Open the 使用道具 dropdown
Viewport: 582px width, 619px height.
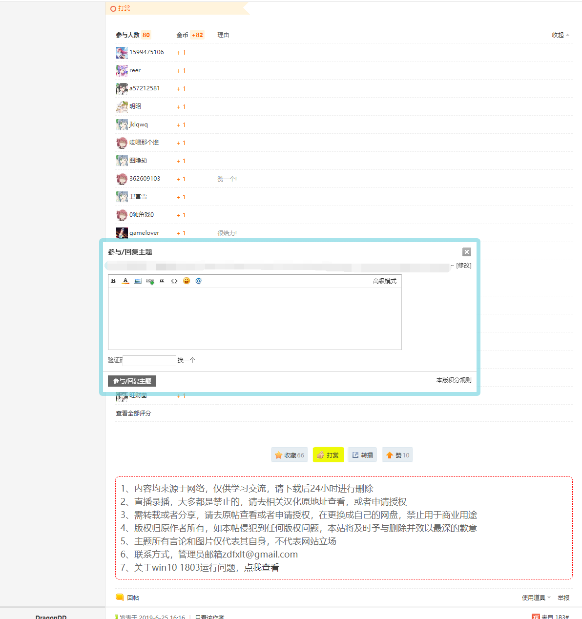click(536, 598)
